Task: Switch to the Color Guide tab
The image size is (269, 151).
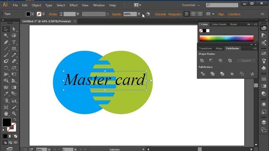Action: (219, 24)
